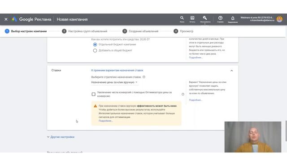The width and height of the screenshot is (287, 161).
Task: Click 'К прежним вариантам назначения ставок' link
Action: tap(117, 70)
